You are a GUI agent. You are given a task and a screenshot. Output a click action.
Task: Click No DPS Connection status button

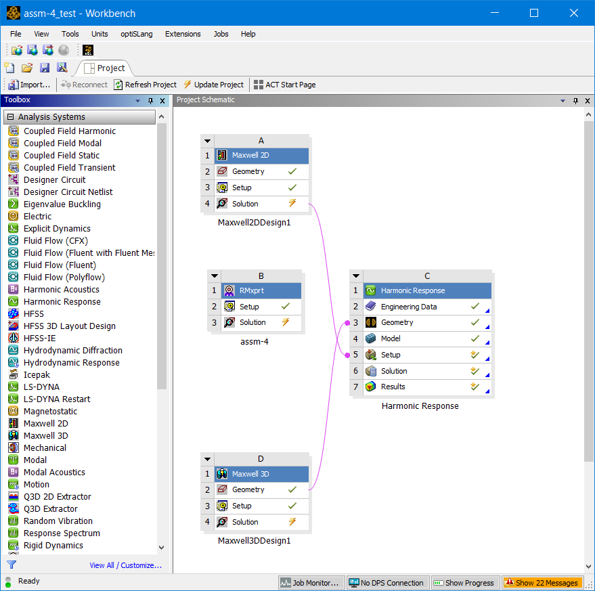[x=388, y=583]
